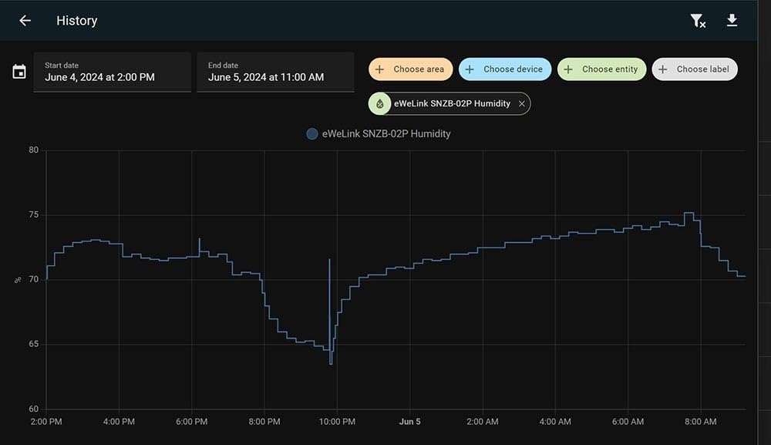
Task: Click the History page title
Action: 77,21
